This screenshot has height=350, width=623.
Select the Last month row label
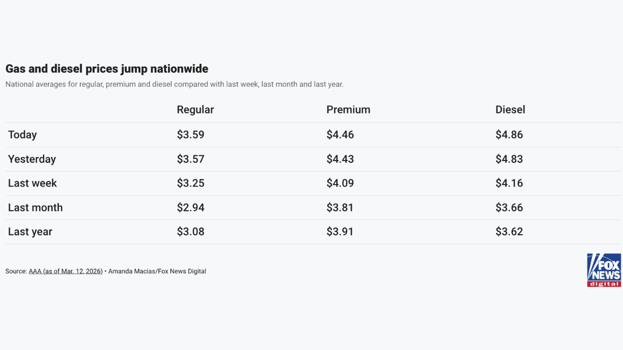[x=35, y=207]
